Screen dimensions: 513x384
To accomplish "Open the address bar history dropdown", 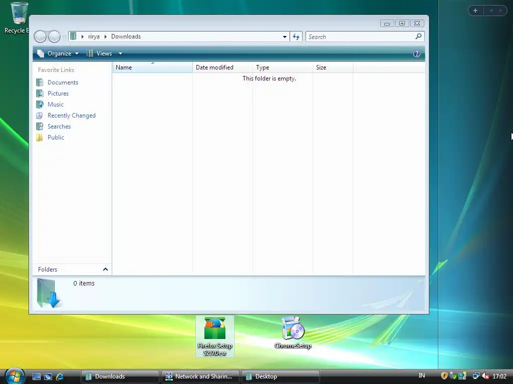I will click(285, 36).
